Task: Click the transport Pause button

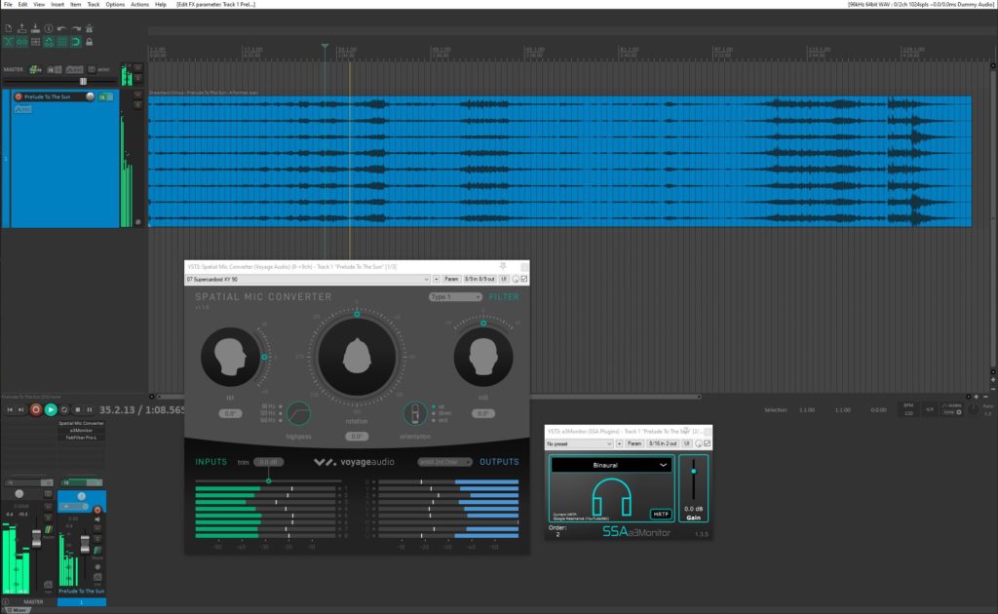Action: pyautogui.click(x=89, y=409)
